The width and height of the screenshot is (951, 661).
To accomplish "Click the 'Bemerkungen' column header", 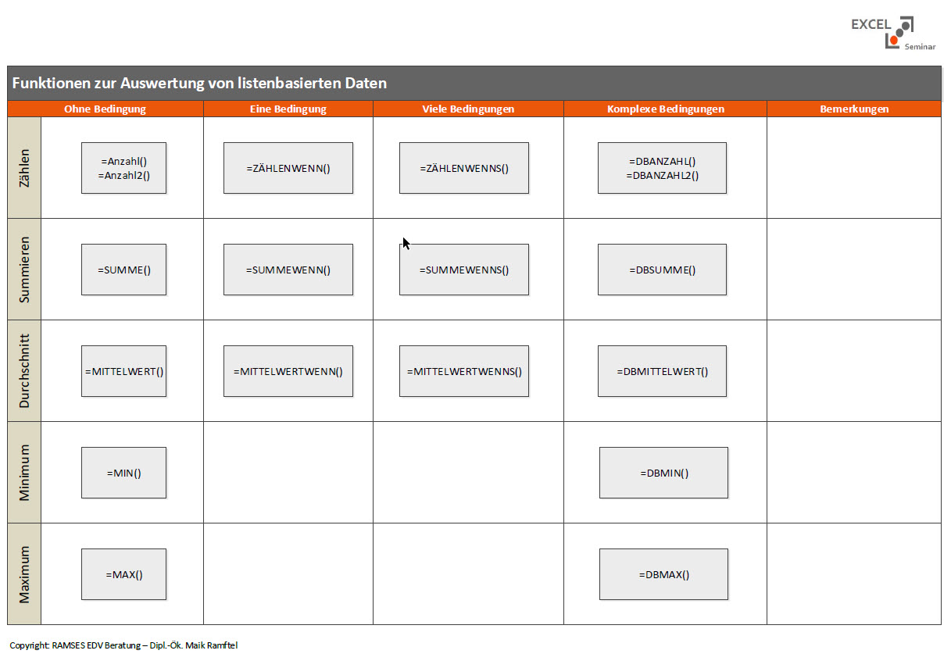I will (854, 109).
